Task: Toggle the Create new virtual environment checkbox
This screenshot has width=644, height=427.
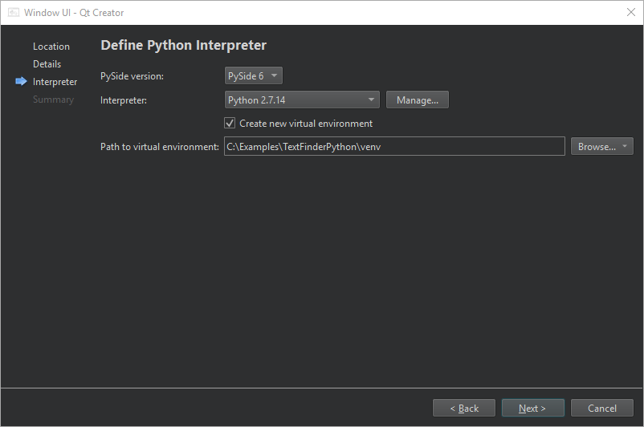Action: (230, 124)
